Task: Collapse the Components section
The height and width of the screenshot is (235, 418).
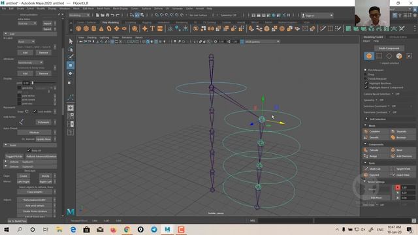Action: click(365, 144)
